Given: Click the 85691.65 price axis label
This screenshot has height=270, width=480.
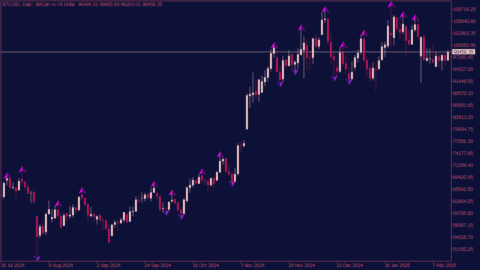Looking at the screenshot, I should 464,105.
